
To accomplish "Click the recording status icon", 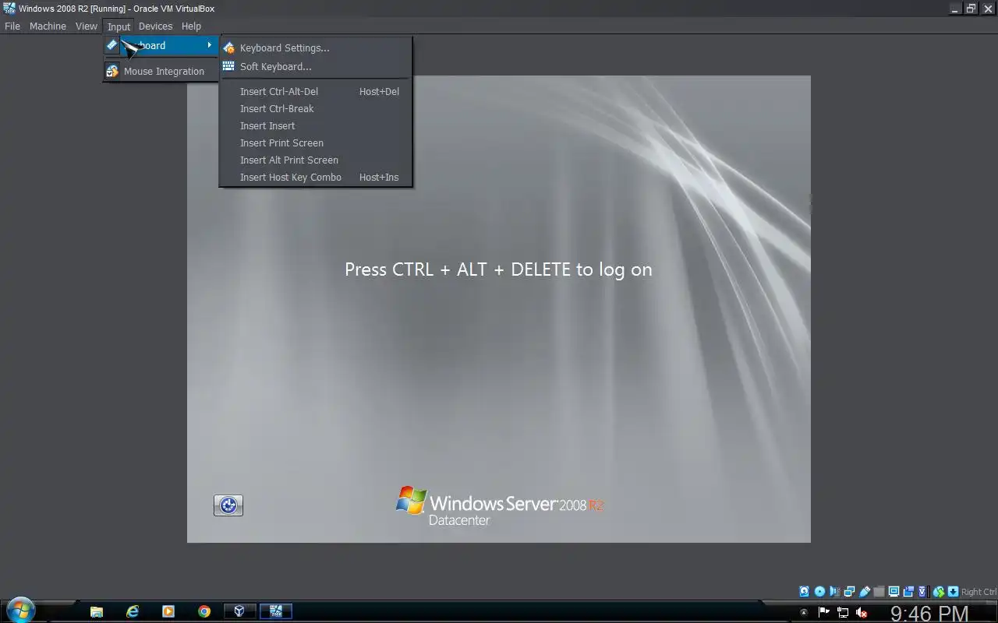I will click(908, 592).
